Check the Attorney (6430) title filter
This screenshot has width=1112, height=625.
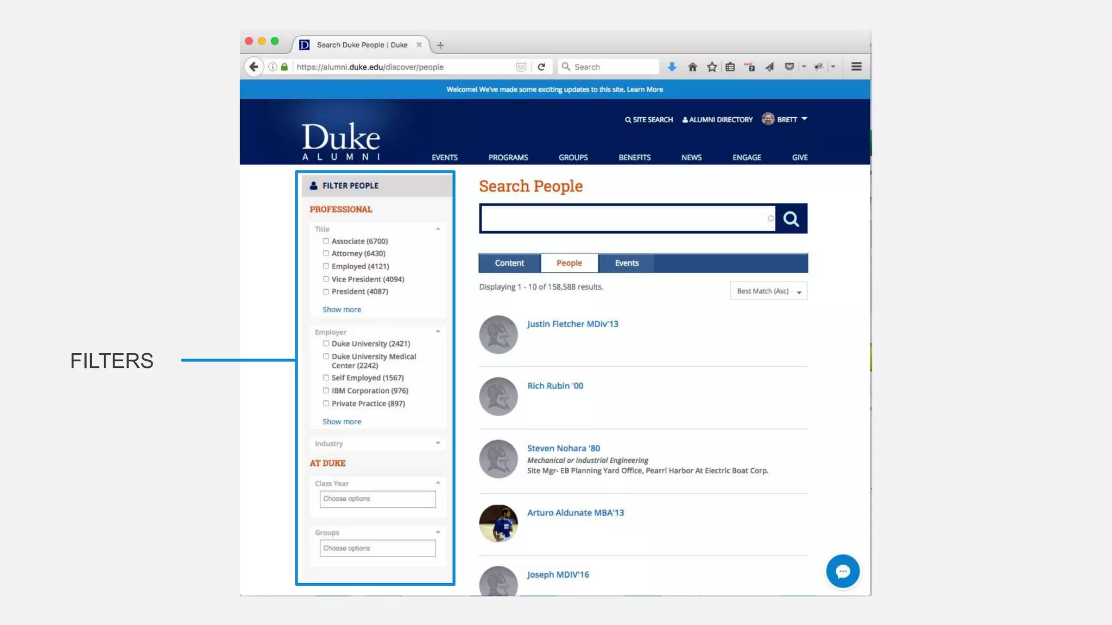tap(326, 253)
